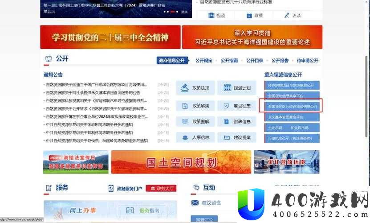Open the 直播 live broadcast icon
Screen dimensions: 370x223
pos(249,16)
